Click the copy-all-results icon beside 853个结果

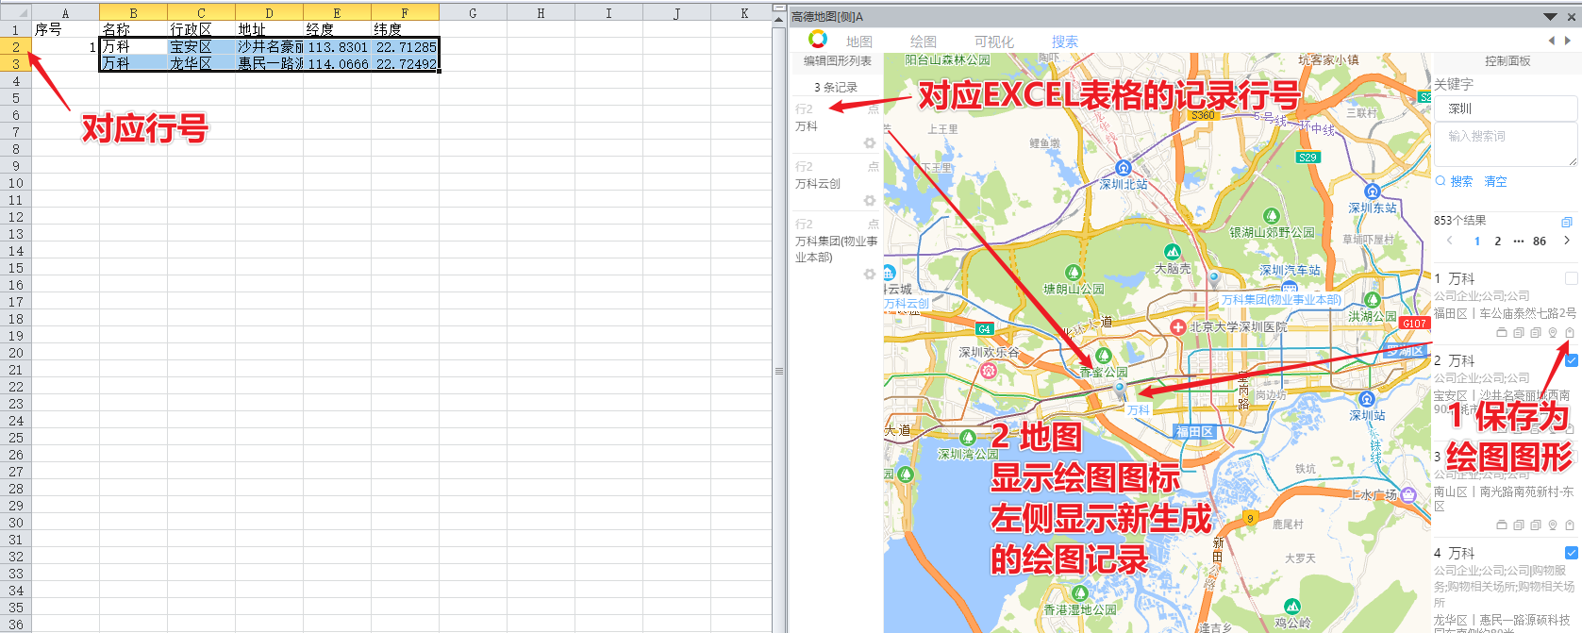pyautogui.click(x=1567, y=222)
